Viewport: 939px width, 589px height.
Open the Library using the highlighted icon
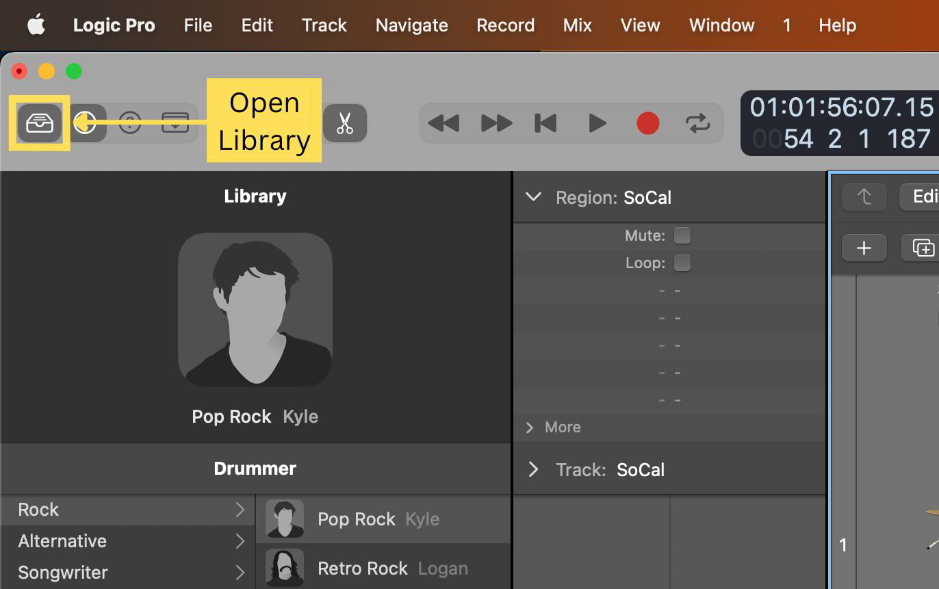[39, 123]
